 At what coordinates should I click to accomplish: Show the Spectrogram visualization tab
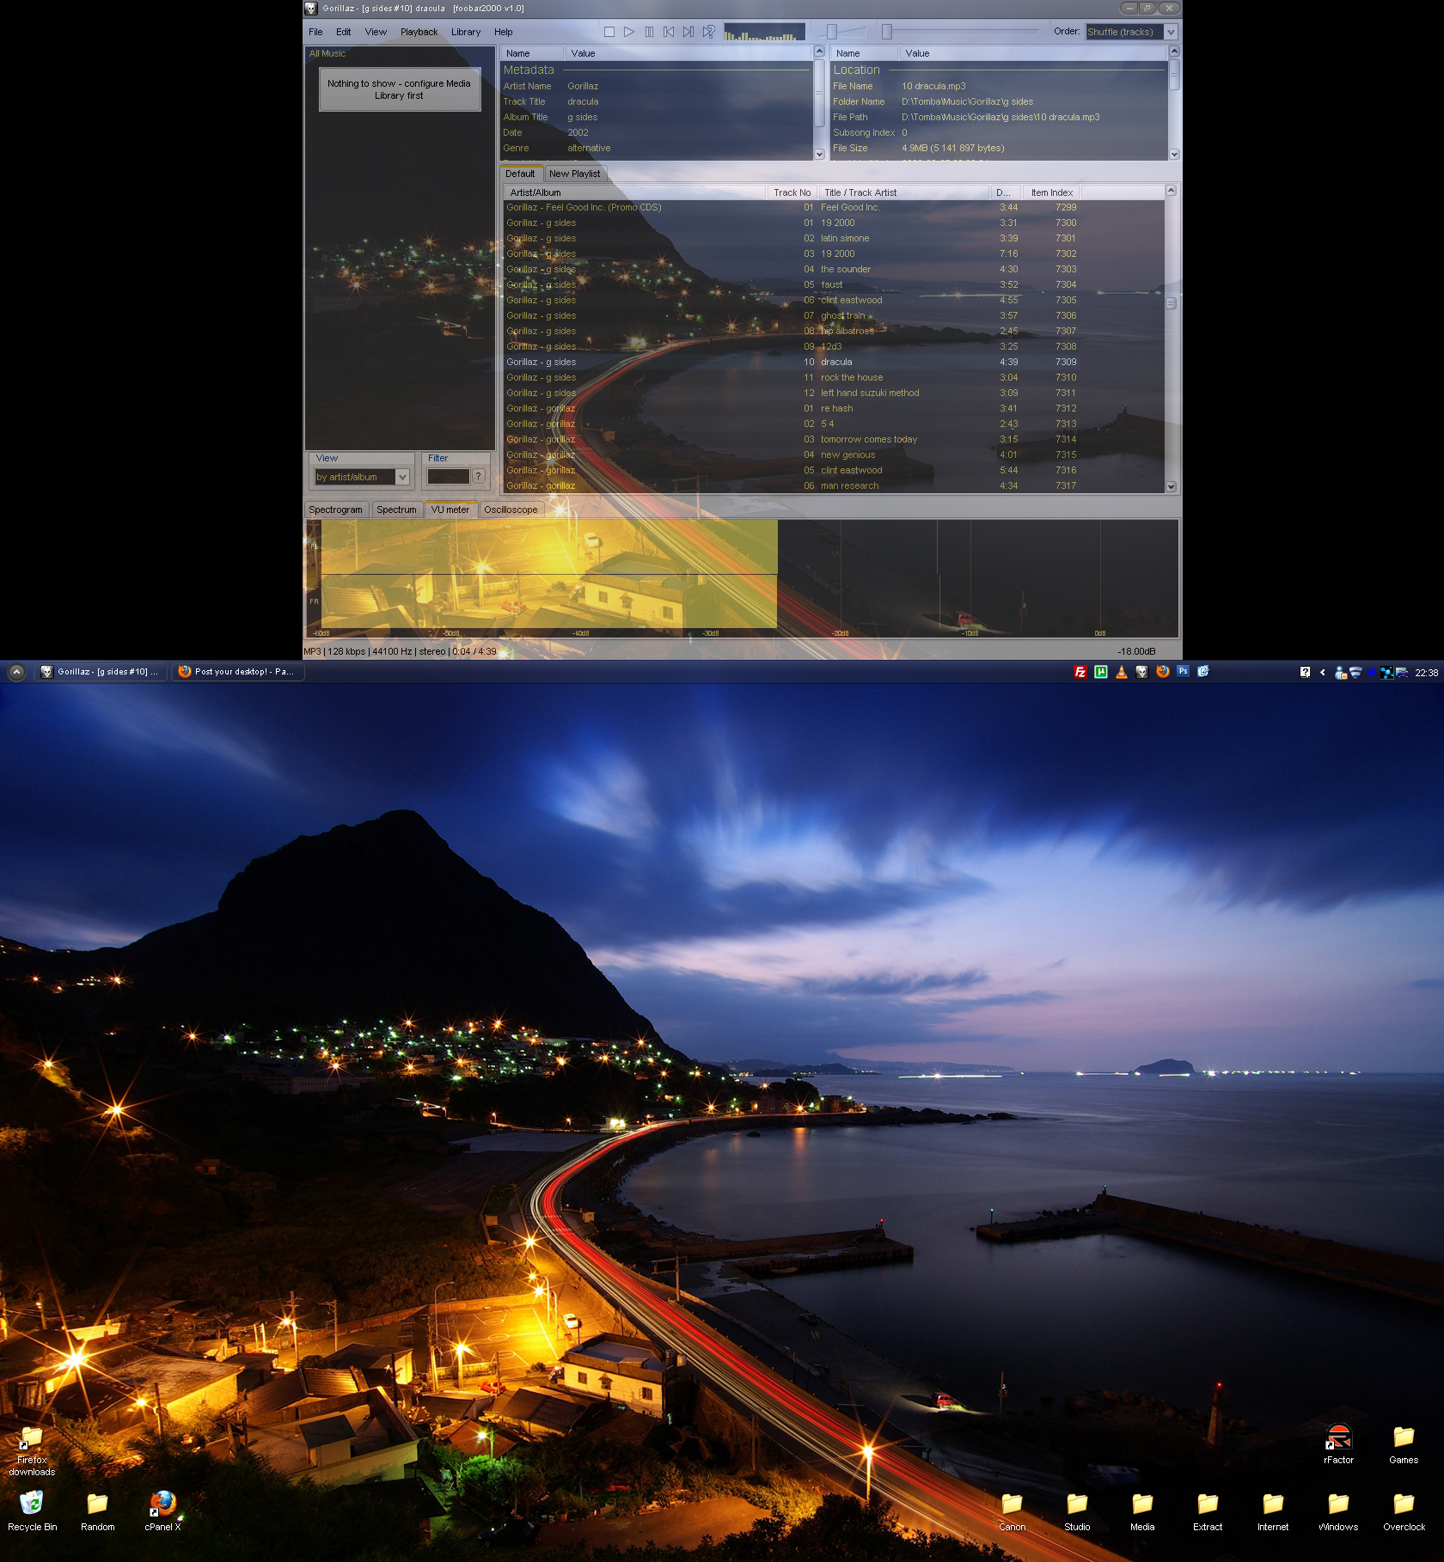click(x=335, y=509)
